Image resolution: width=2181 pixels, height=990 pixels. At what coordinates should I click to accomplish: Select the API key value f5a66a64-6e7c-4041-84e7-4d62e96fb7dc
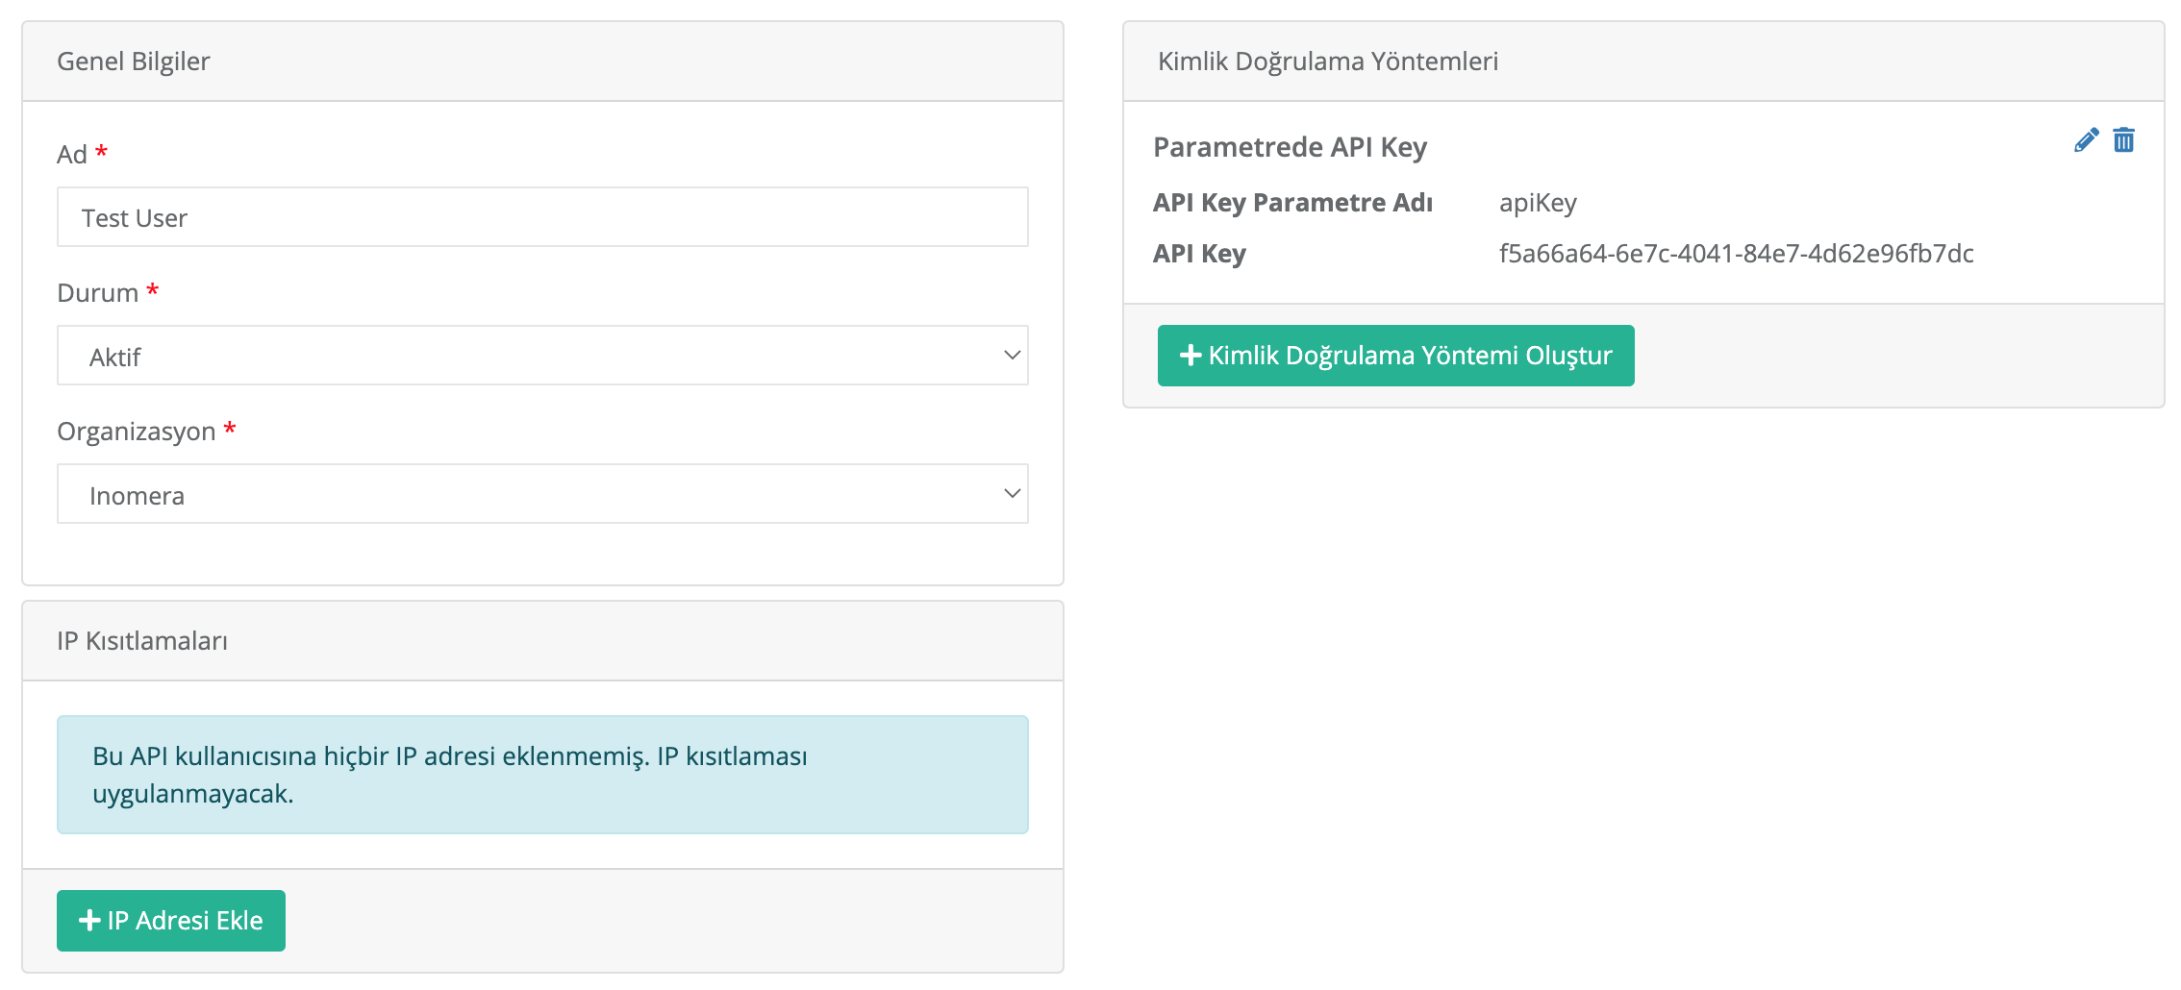tap(1736, 254)
